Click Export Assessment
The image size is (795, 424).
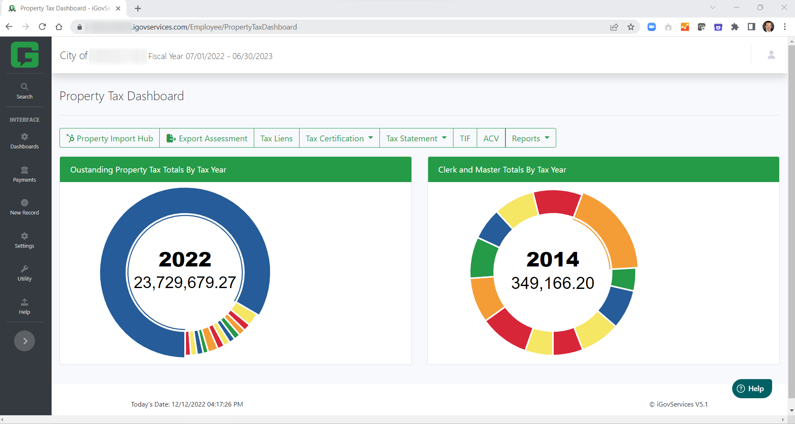(x=206, y=138)
